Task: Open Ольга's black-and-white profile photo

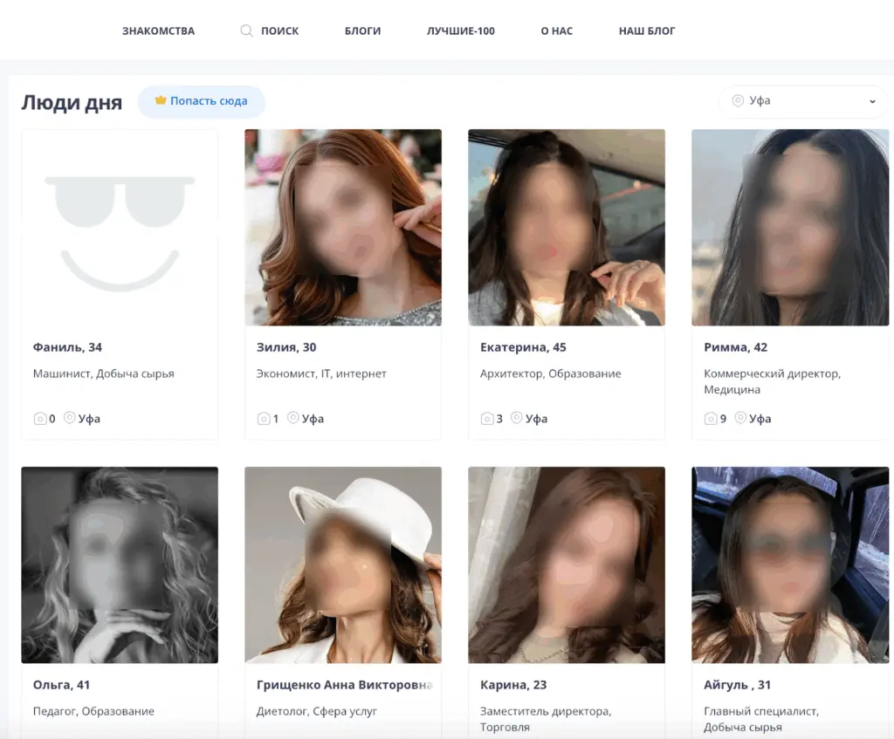Action: click(120, 565)
